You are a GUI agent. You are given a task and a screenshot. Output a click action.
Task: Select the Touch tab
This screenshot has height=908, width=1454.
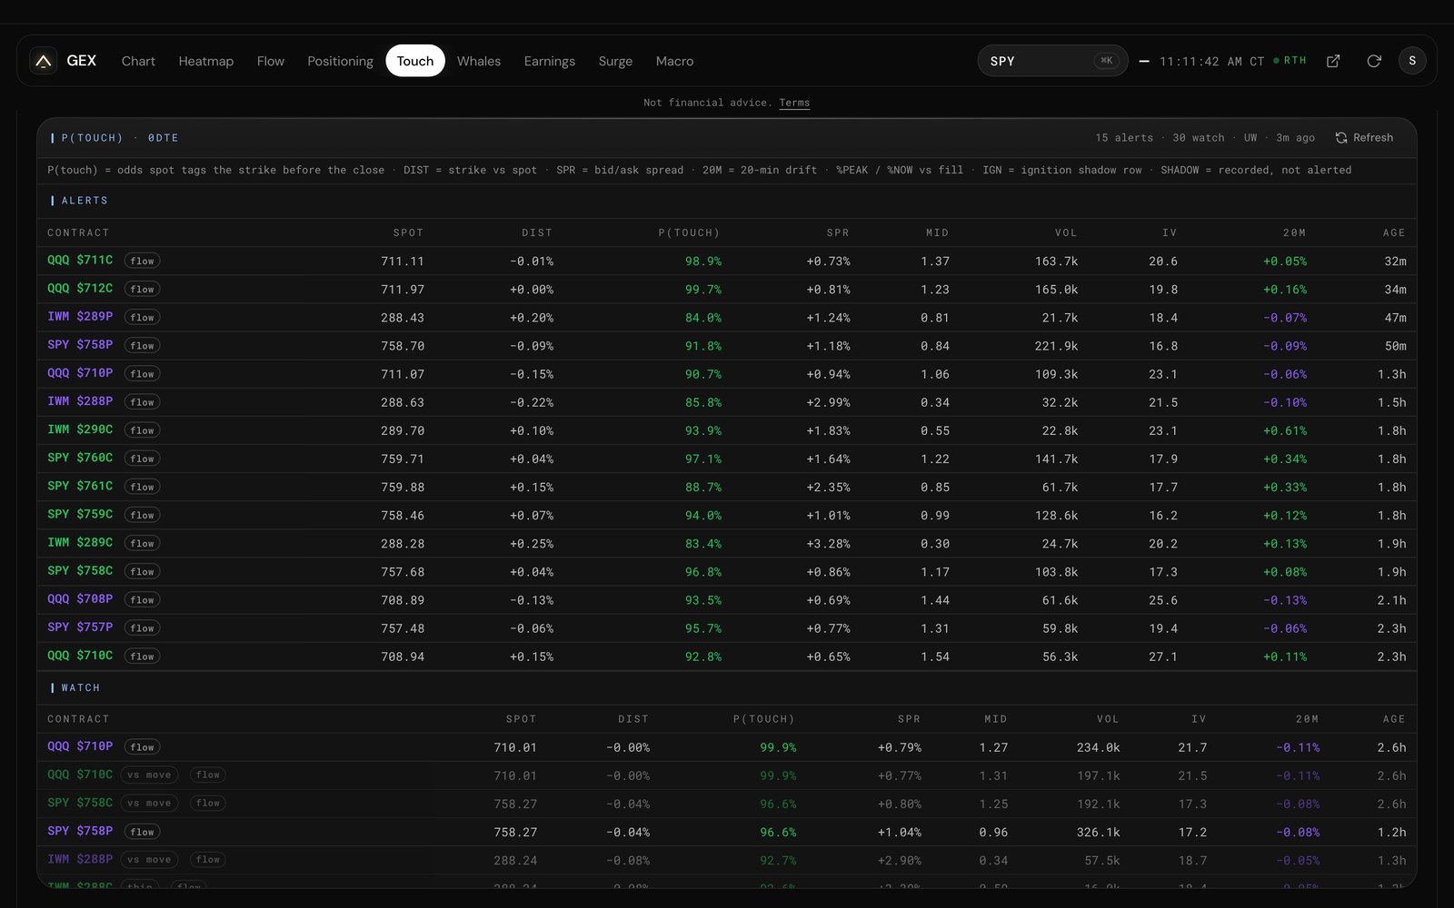415,61
